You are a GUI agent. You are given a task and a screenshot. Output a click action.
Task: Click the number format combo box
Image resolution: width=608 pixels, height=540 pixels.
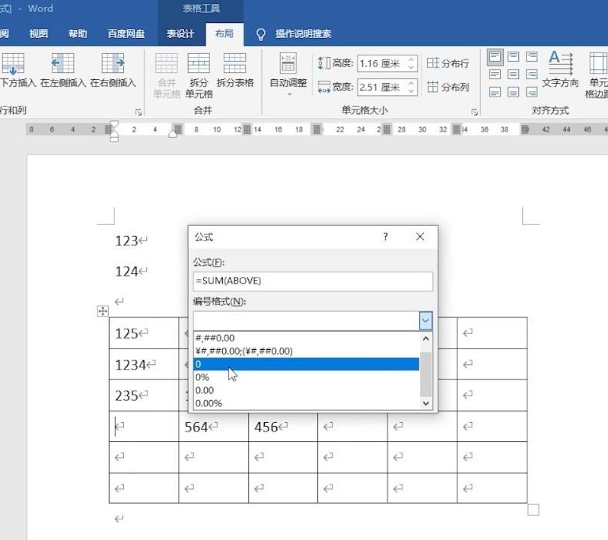point(307,321)
